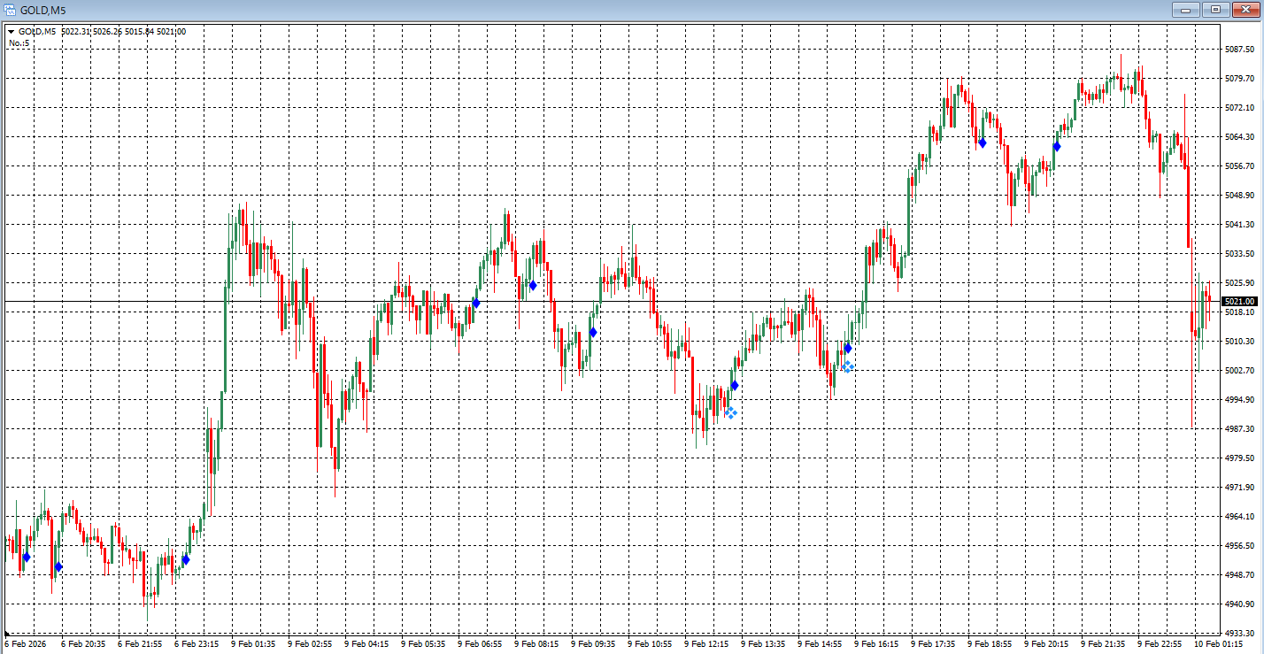1264x654 pixels.
Task: Click the No.:5 text label on chart
Action: (19, 42)
